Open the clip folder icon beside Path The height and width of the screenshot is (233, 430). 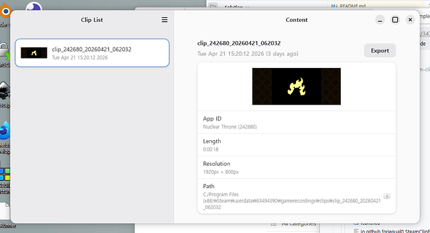coord(386,196)
